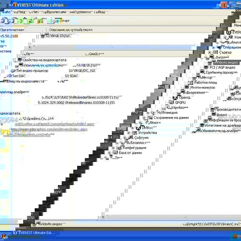This screenshot has height=241, width=241.
Task: Select the Мултимедия tree item label
Action: (x=167, y=113)
